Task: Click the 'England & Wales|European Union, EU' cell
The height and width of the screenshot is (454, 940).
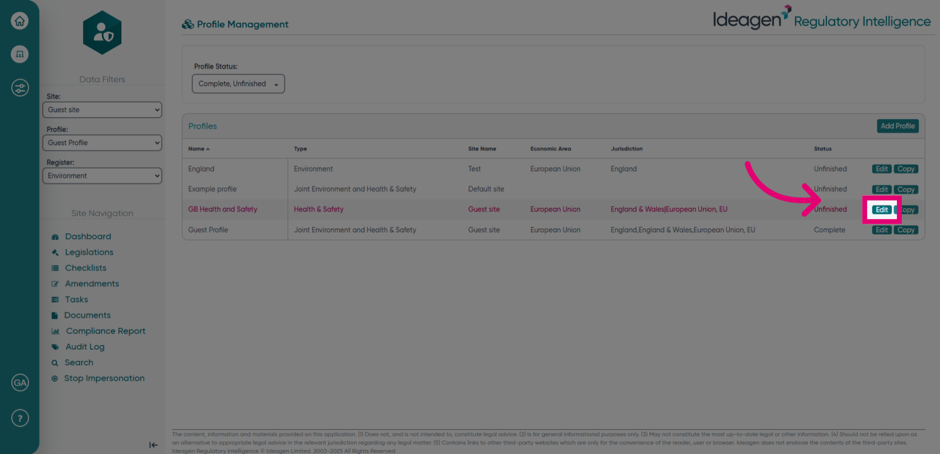Action: tap(669, 209)
